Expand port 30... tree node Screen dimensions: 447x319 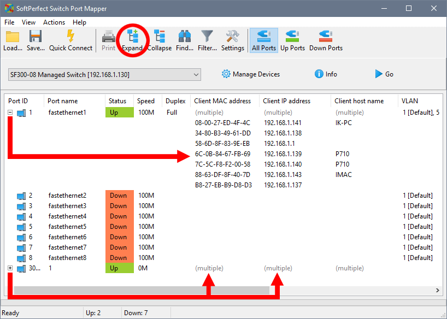coord(10,268)
